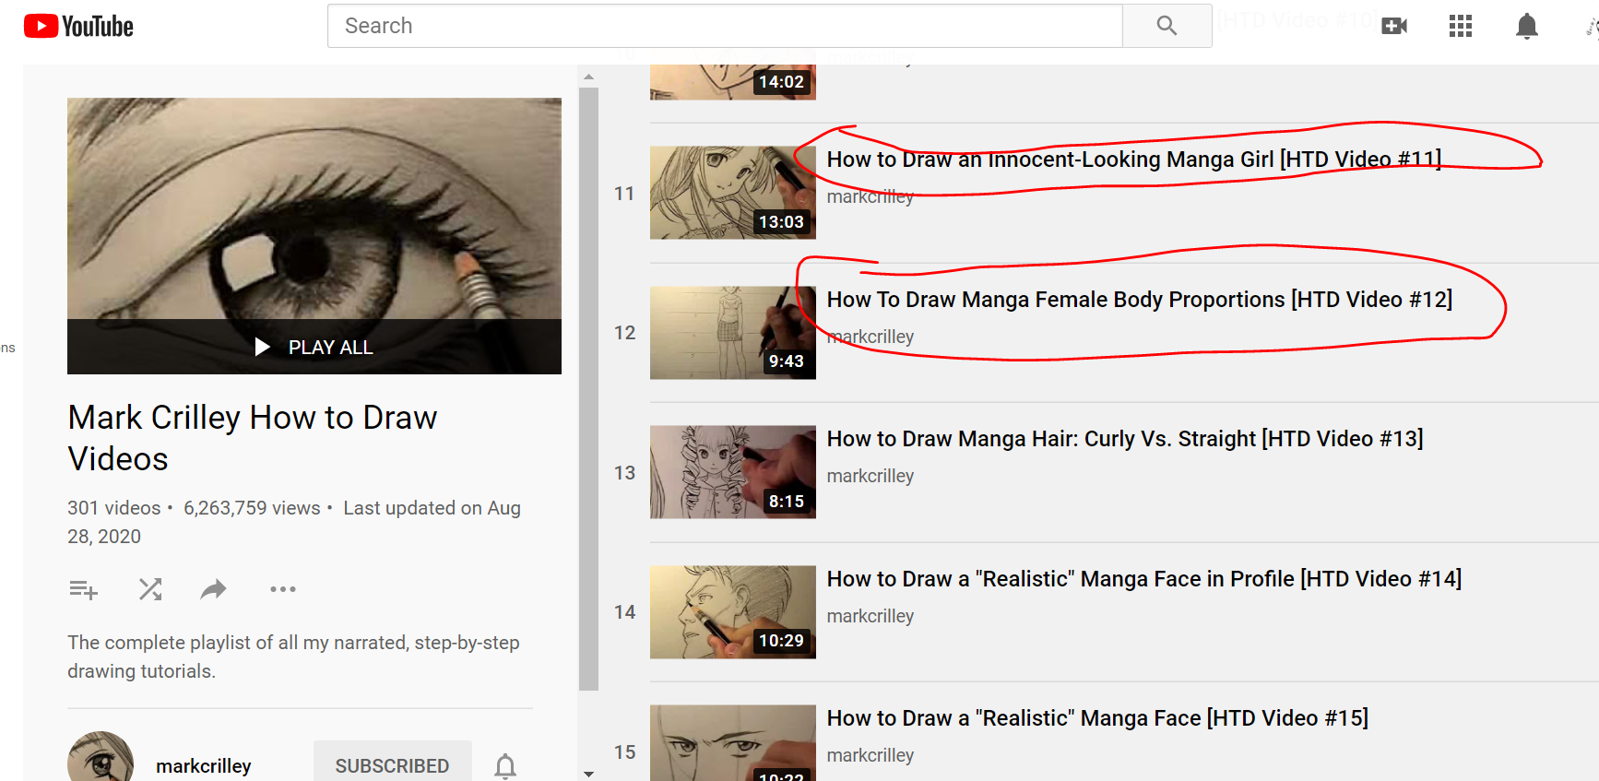Image resolution: width=1599 pixels, height=781 pixels.
Task: Open the three-dot more options menu
Action: click(282, 589)
